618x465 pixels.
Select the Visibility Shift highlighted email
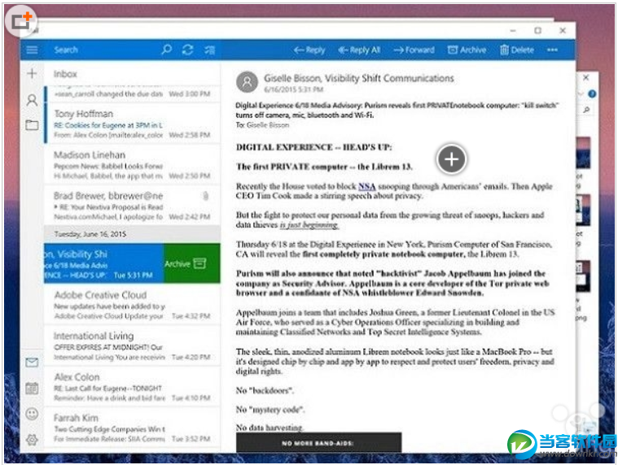(103, 263)
